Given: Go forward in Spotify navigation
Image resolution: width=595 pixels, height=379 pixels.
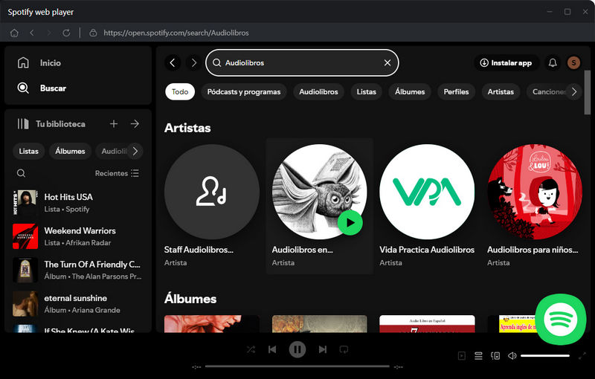Looking at the screenshot, I should (x=194, y=62).
